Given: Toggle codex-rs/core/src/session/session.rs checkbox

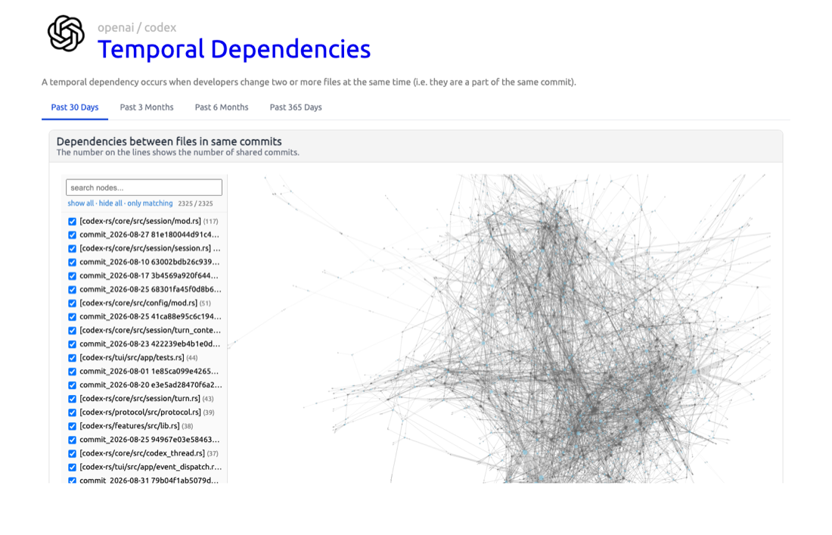Looking at the screenshot, I should (72, 249).
